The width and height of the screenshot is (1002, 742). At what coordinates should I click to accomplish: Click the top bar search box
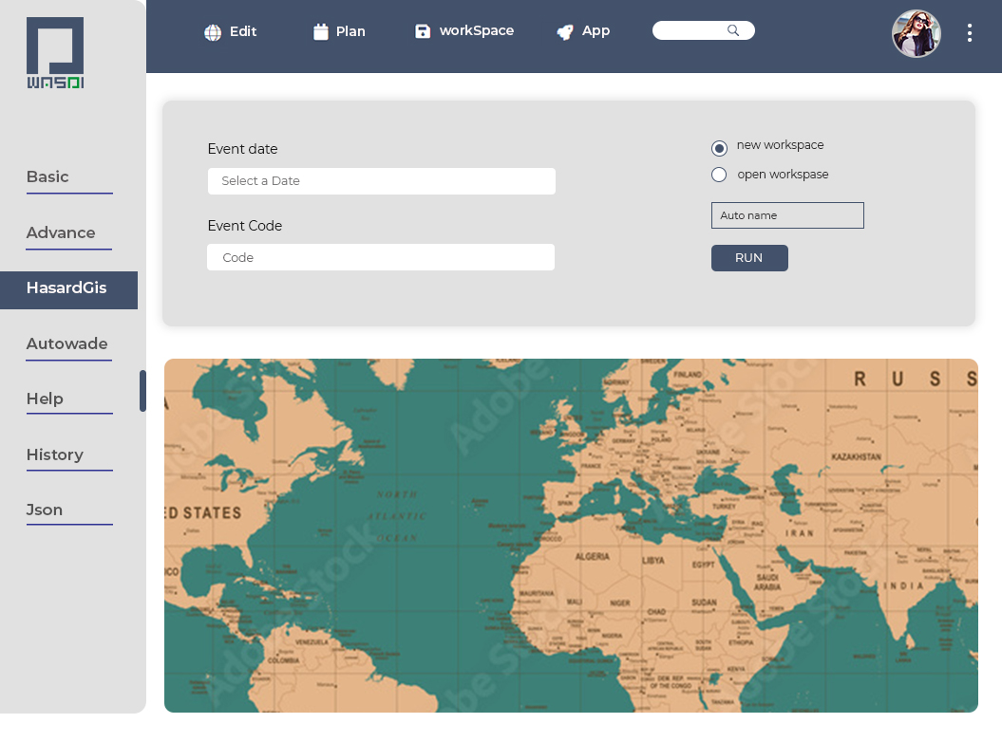[x=703, y=30]
